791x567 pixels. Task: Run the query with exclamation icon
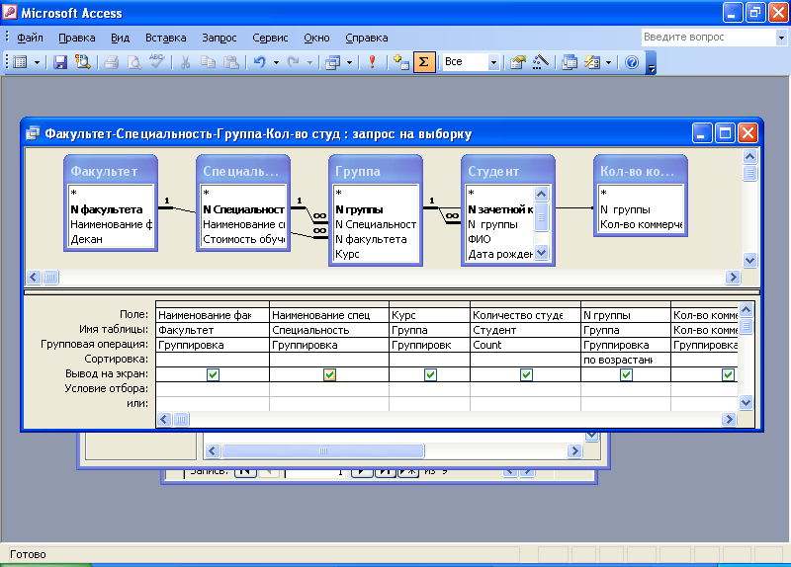pyautogui.click(x=373, y=62)
